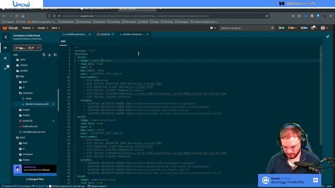Open the help menu dropdown
The image size is (335, 188).
coord(314,28)
